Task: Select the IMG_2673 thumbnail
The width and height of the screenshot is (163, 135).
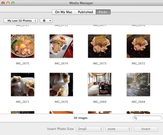Action: (x=99, y=46)
